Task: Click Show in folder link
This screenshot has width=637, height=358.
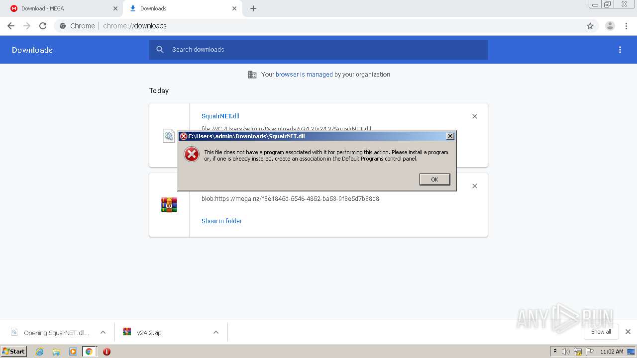Action: [221, 221]
